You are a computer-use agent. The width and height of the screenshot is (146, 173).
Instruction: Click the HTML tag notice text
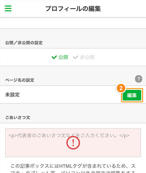[73, 168]
